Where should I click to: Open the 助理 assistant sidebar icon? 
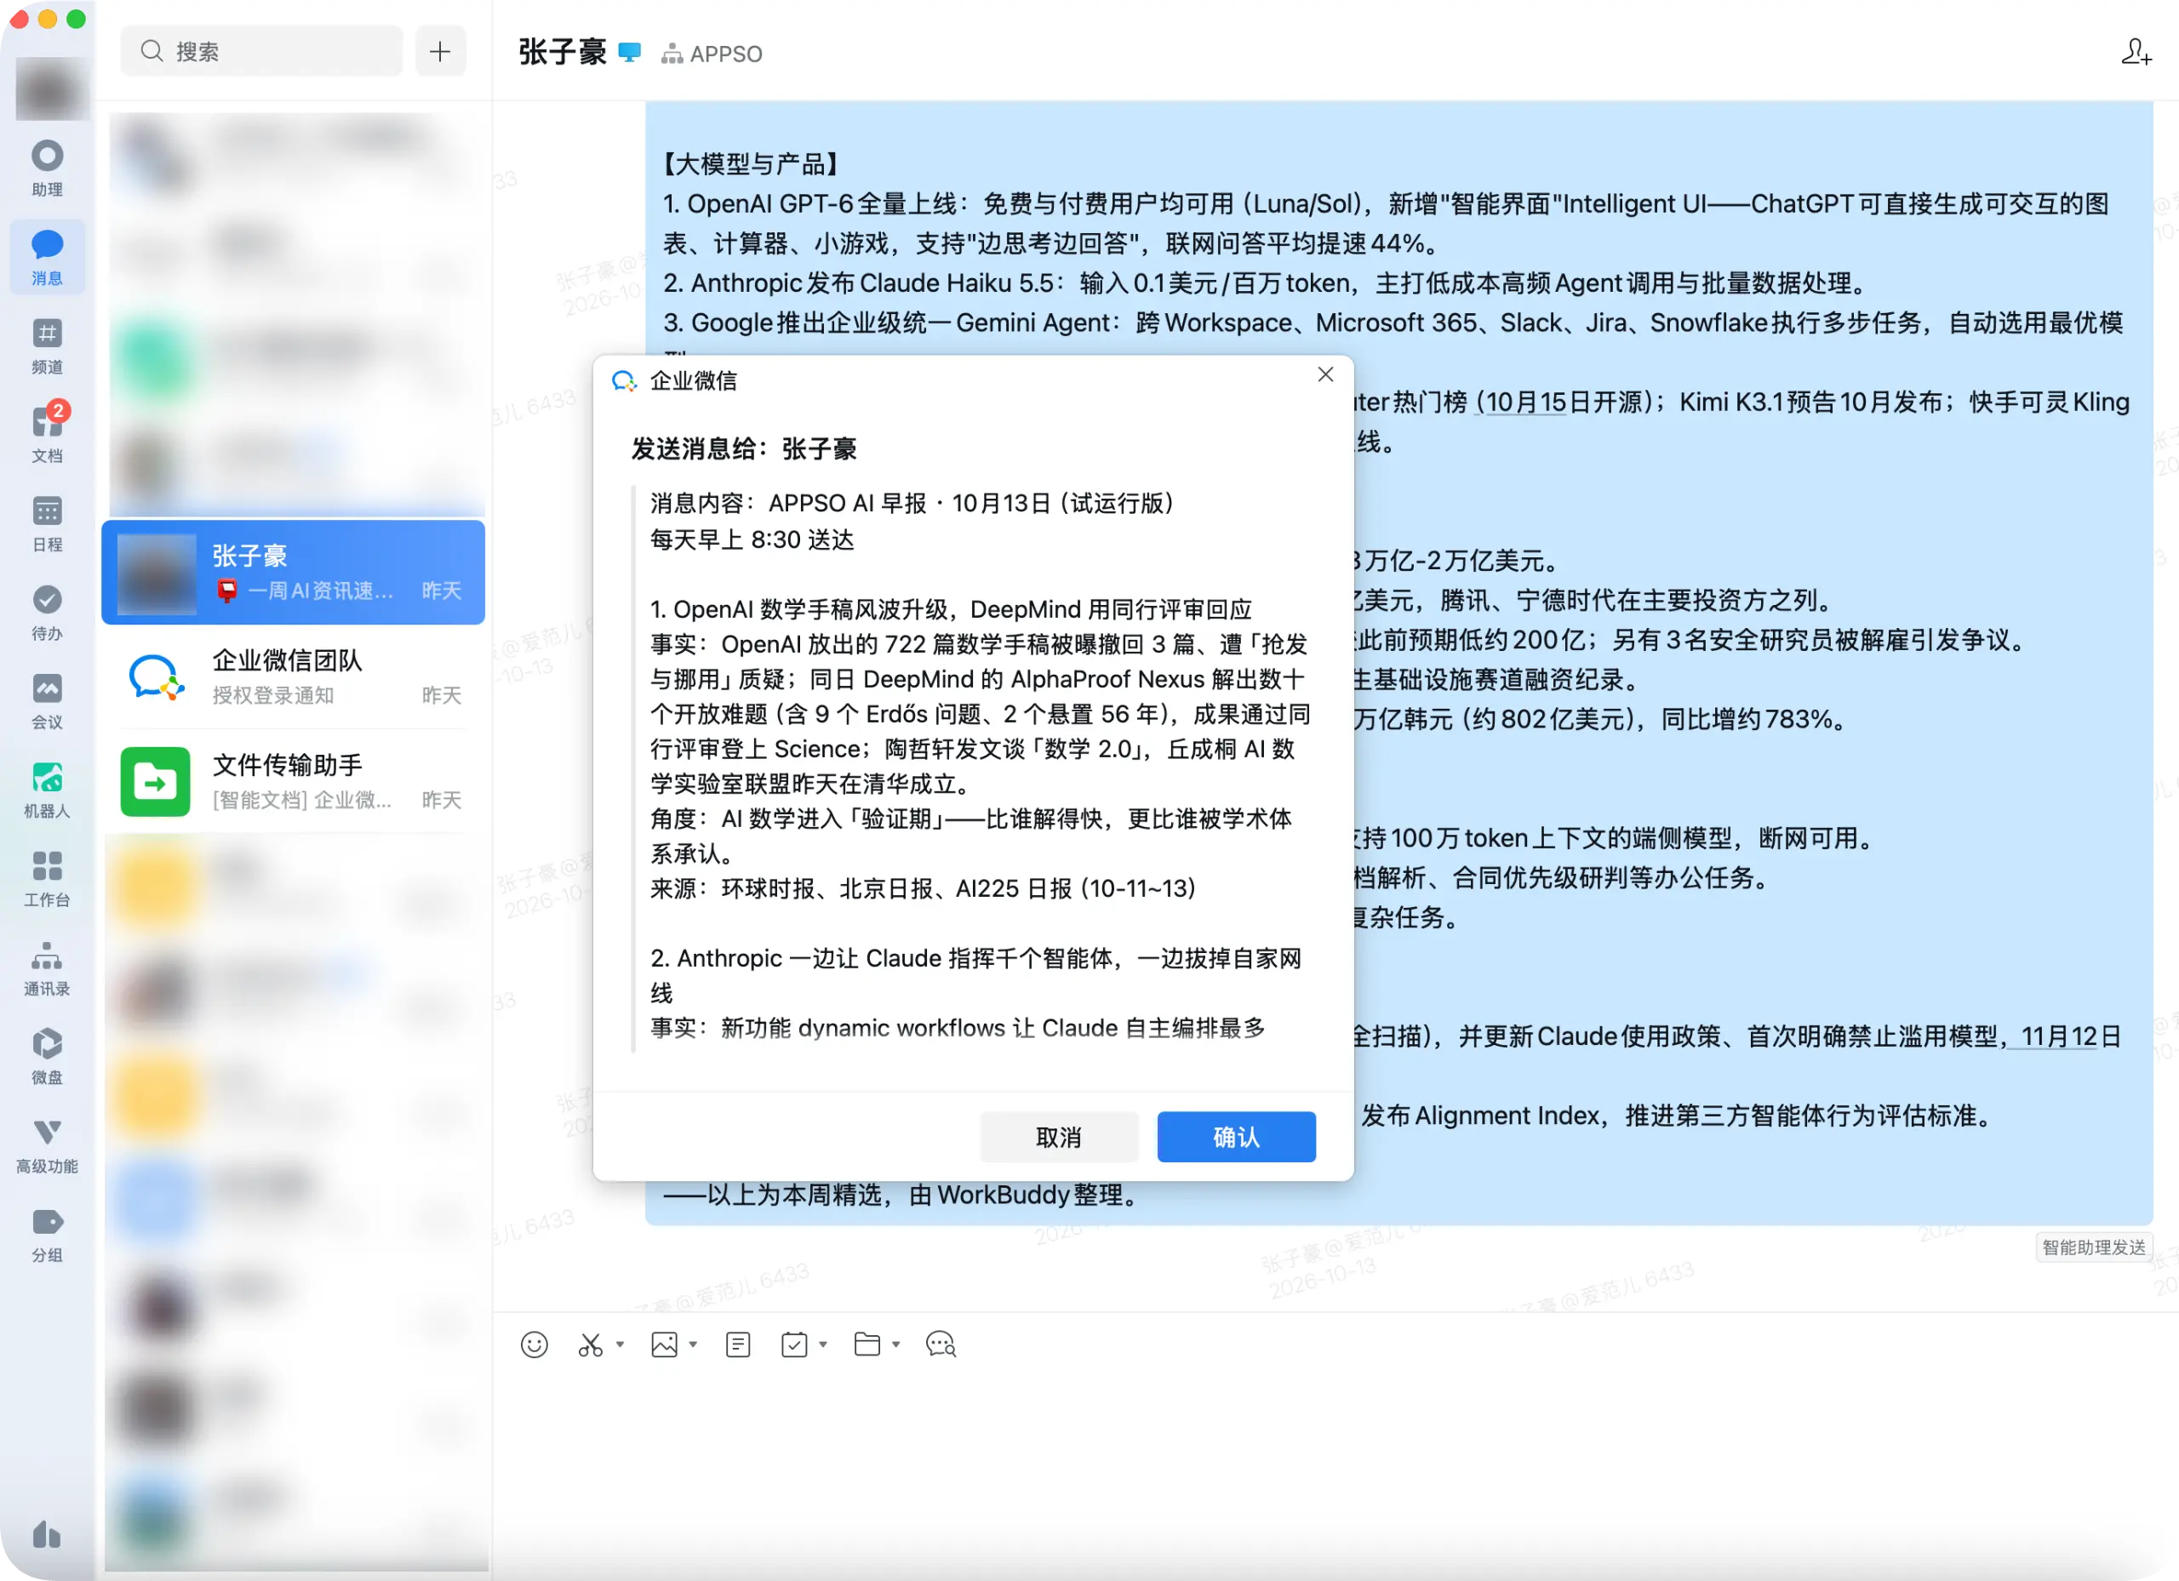coord(47,167)
